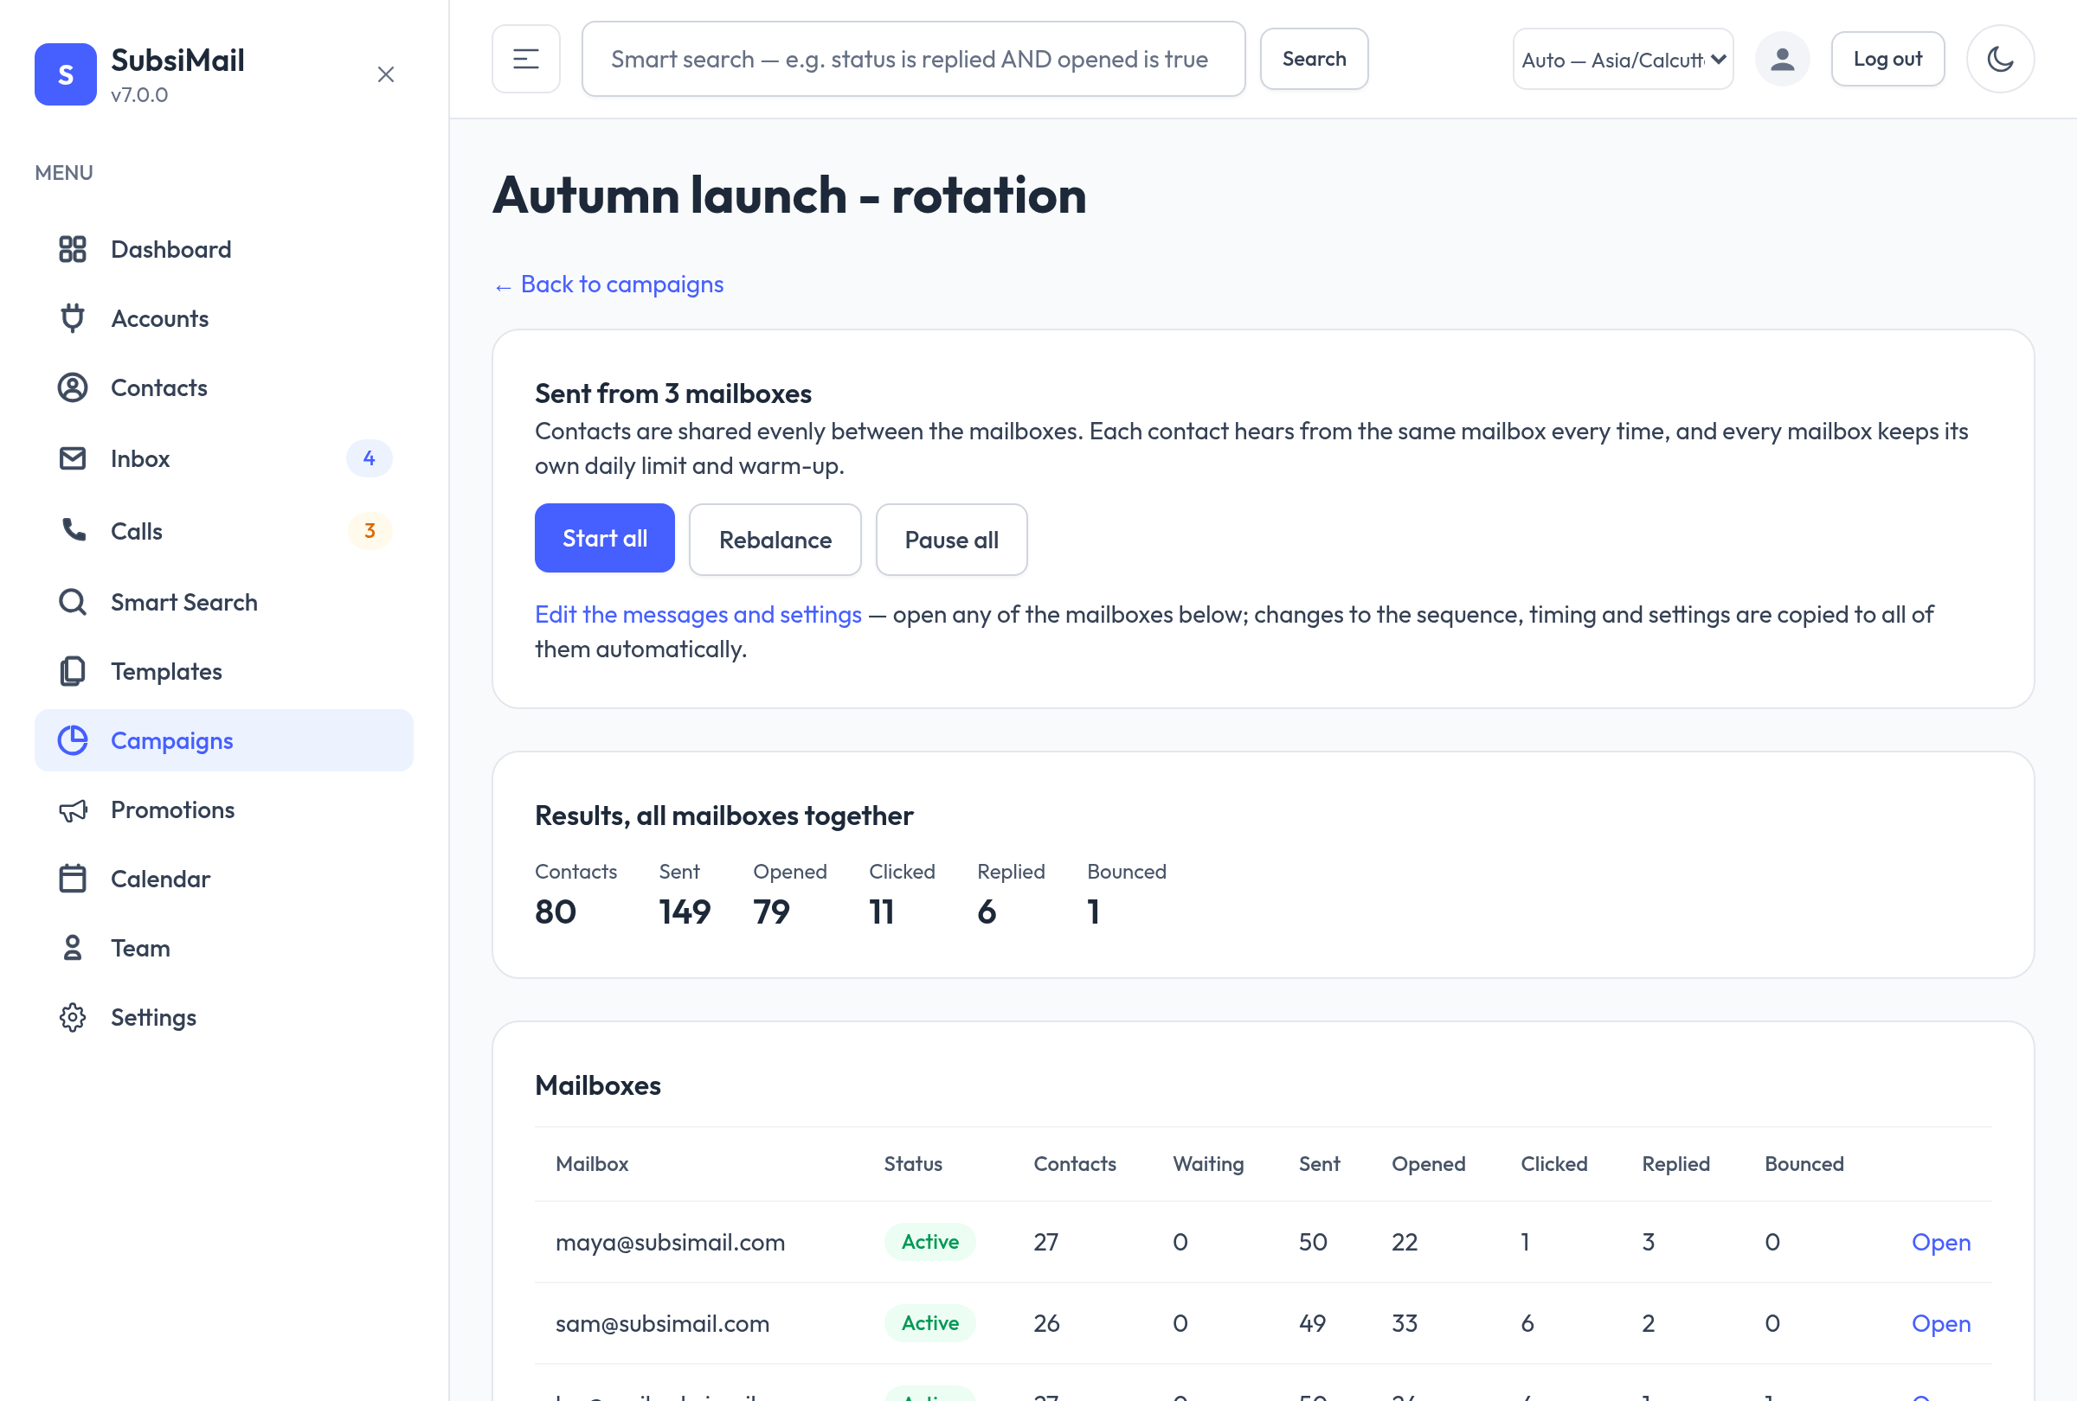This screenshot has height=1401, width=2077.
Task: Click the Templates document icon
Action: 73,671
